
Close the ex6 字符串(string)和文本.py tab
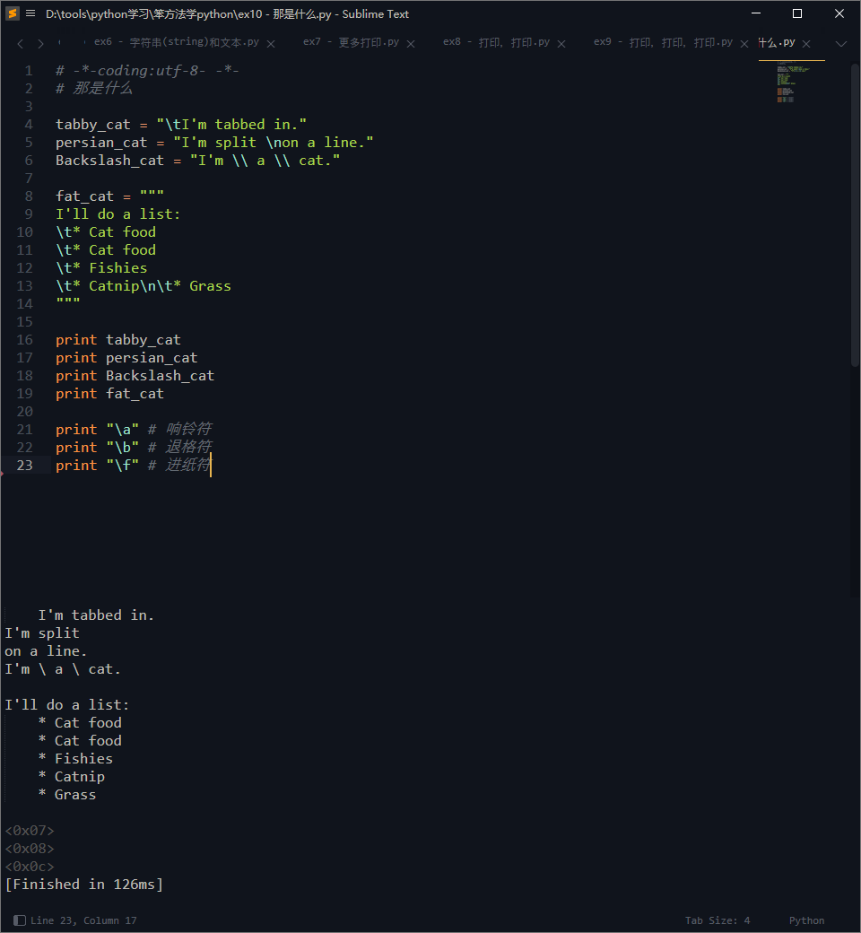(271, 43)
